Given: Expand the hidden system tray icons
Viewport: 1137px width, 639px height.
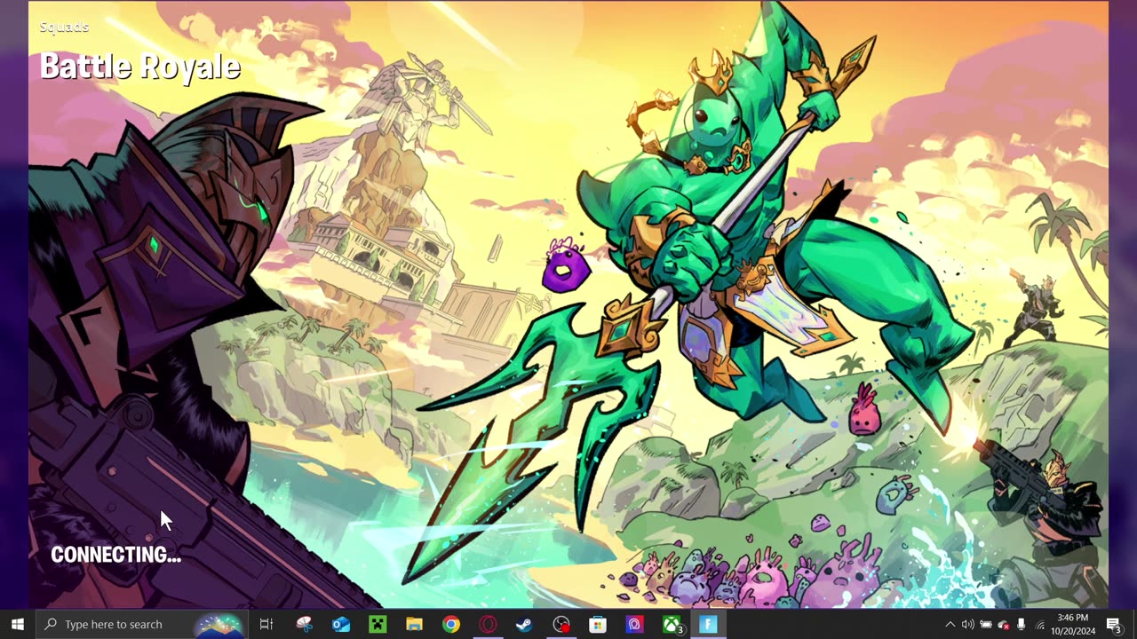Looking at the screenshot, I should (950, 624).
